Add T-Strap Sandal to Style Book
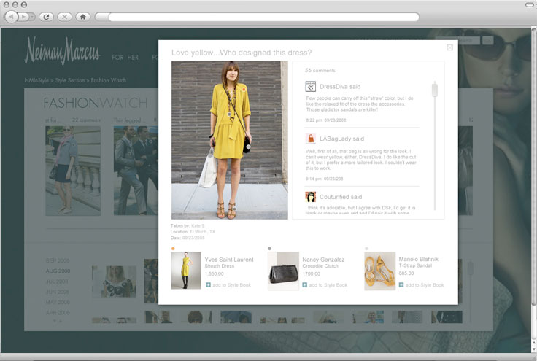Viewport: 537px width, 361px height. (x=421, y=285)
